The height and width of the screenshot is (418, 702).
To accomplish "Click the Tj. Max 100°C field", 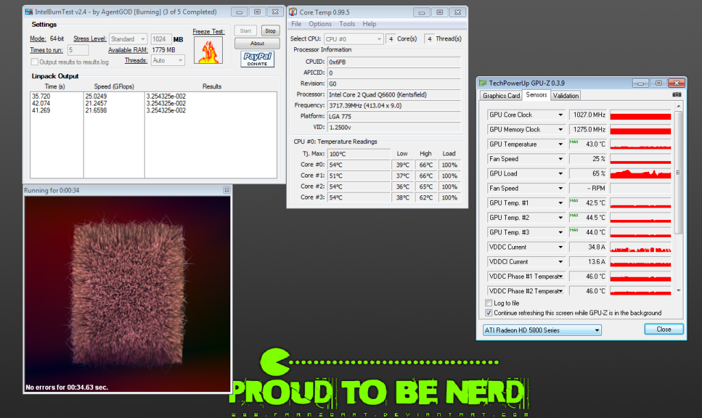I will (359, 154).
